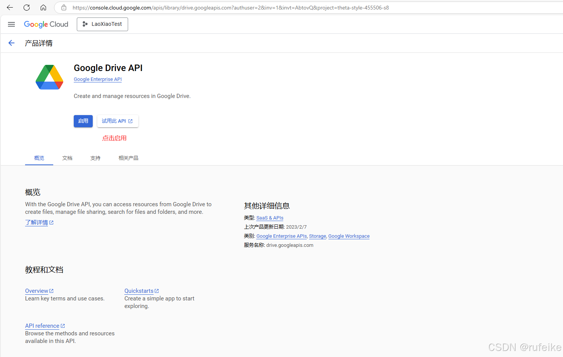
Task: Click the blue 启用 button
Action: coord(83,121)
